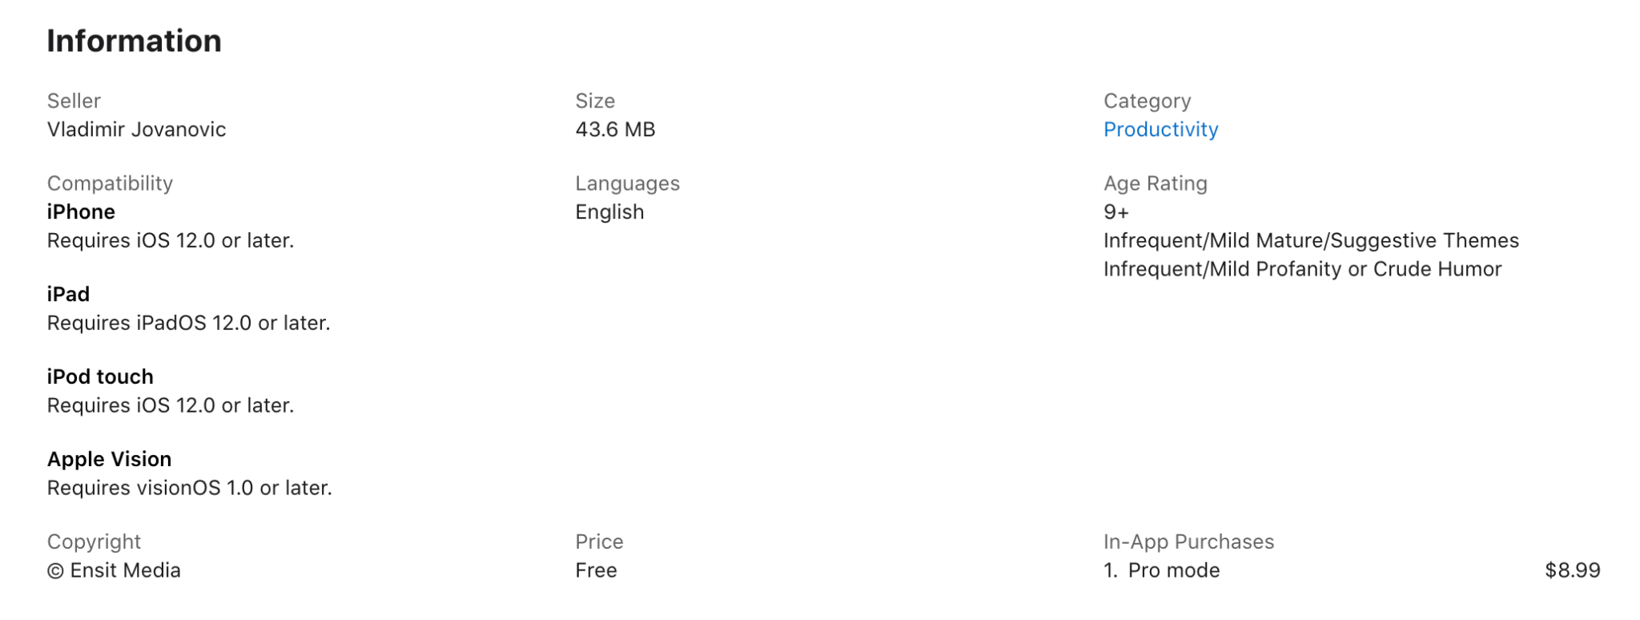Click the Requires visionOS 1.0 text
1640x620 pixels.
point(189,488)
